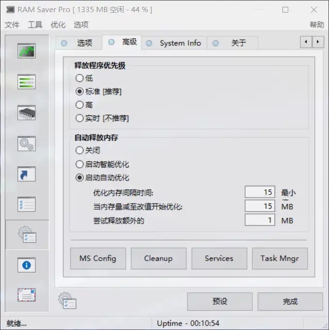Select the RAM chip sidebar icon
Screen dimensions: 329x330
point(27,113)
